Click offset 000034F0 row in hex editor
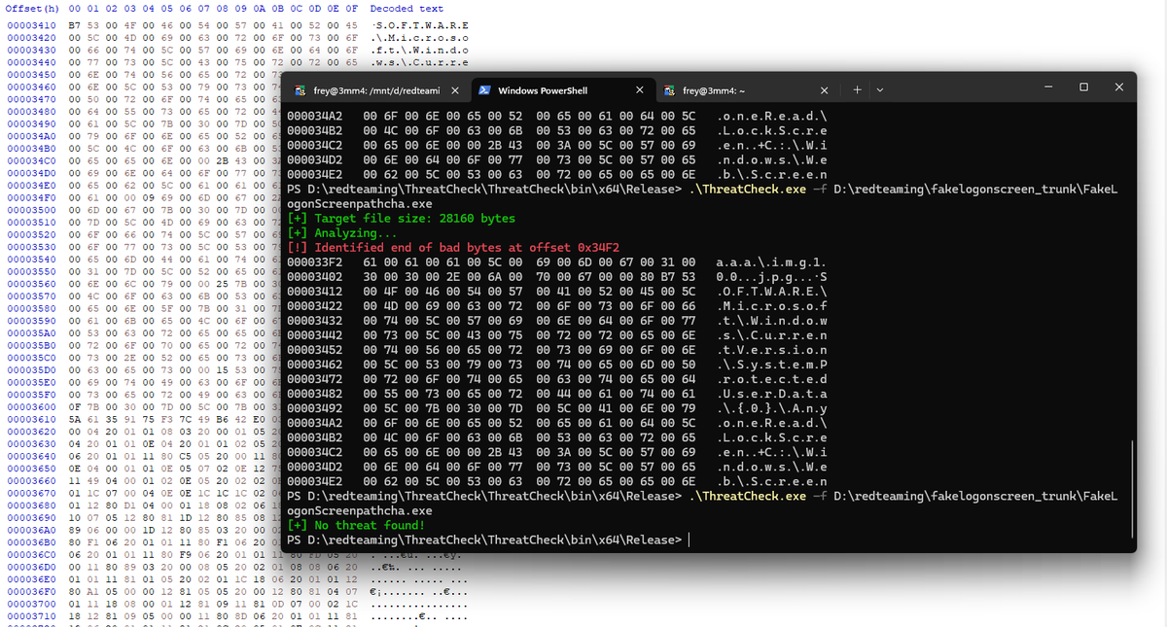 tap(31, 197)
